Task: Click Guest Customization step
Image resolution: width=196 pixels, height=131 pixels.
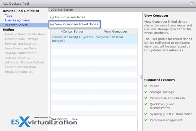Action: point(20,67)
